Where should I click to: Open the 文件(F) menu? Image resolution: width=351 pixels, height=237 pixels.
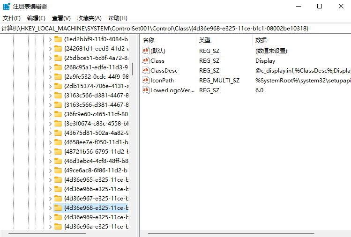(12, 18)
